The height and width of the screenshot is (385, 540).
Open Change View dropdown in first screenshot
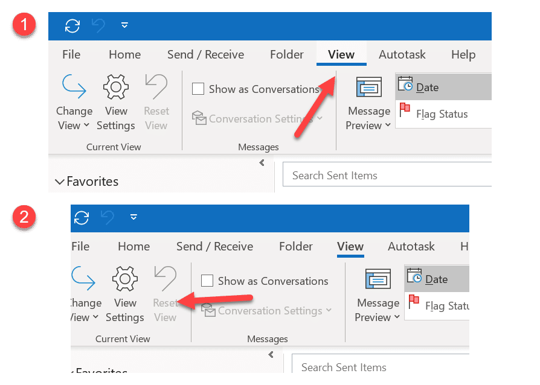pos(74,102)
